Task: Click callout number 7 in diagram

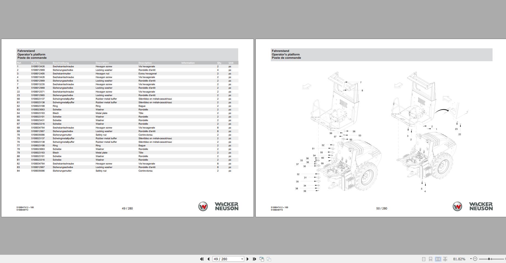Action: click(361, 82)
